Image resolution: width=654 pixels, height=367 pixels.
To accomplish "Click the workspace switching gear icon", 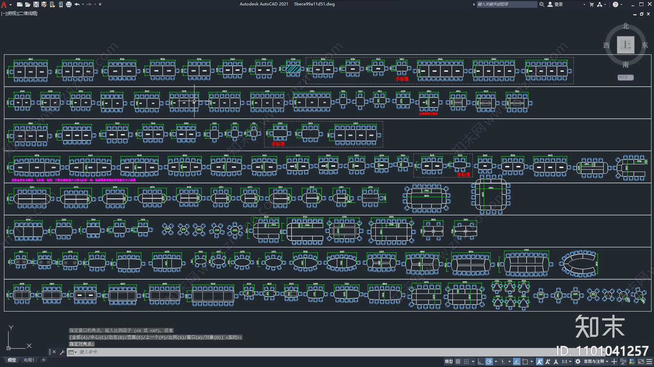I will click(578, 361).
